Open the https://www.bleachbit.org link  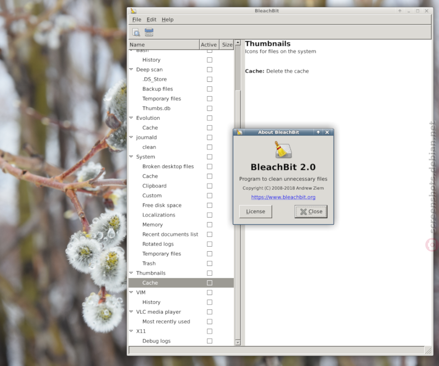pyautogui.click(x=283, y=197)
